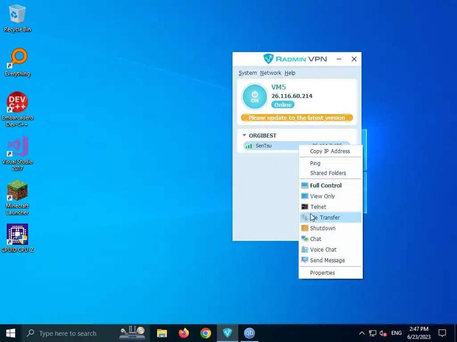Click the Radmin VPN logo
Image resolution: width=457 pixels, height=342 pixels.
[295, 59]
